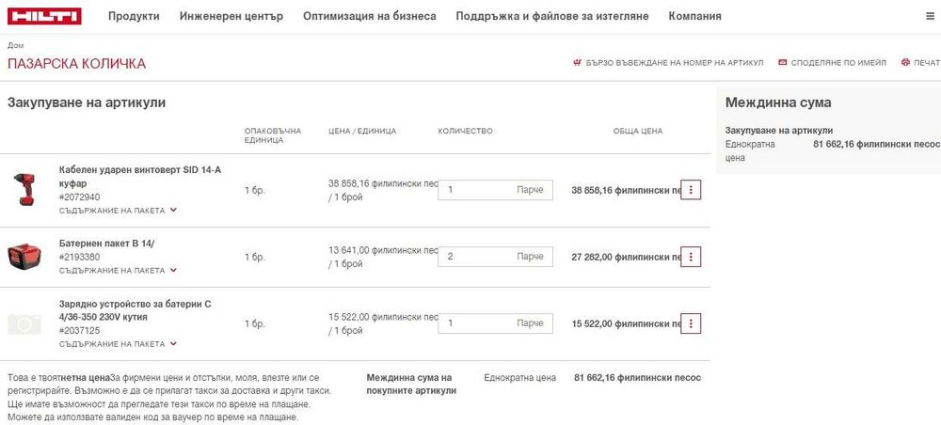941x425 pixels.
Task: Click the quick article number cart icon
Action: click(578, 62)
